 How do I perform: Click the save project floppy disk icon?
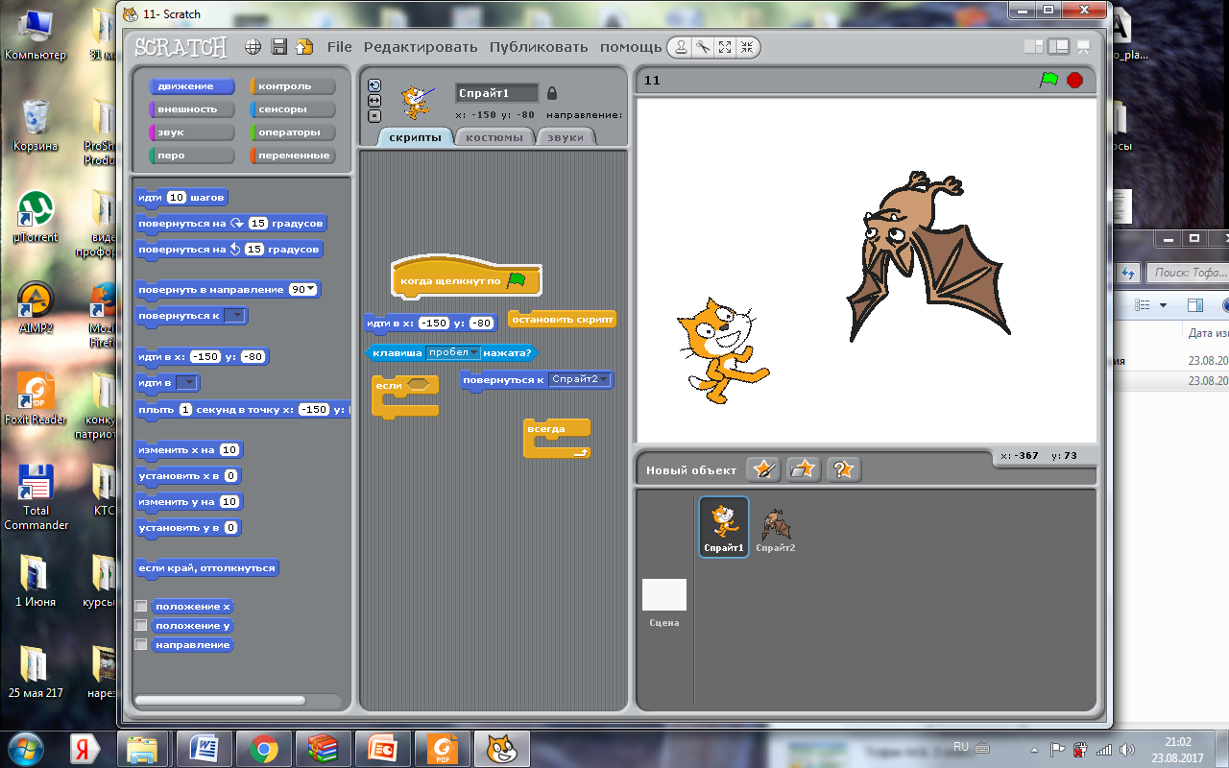point(279,47)
